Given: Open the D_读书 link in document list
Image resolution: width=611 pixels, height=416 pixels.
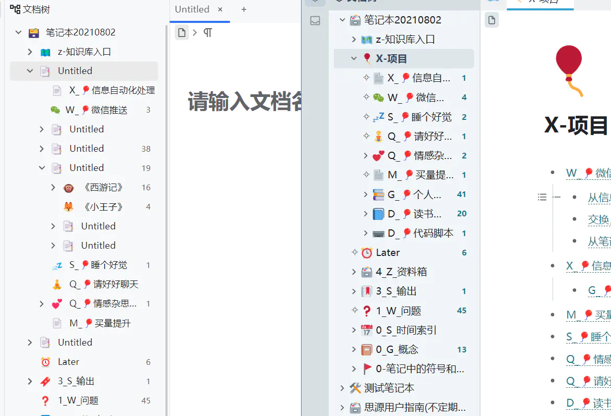Looking at the screenshot, I should pos(589,403).
